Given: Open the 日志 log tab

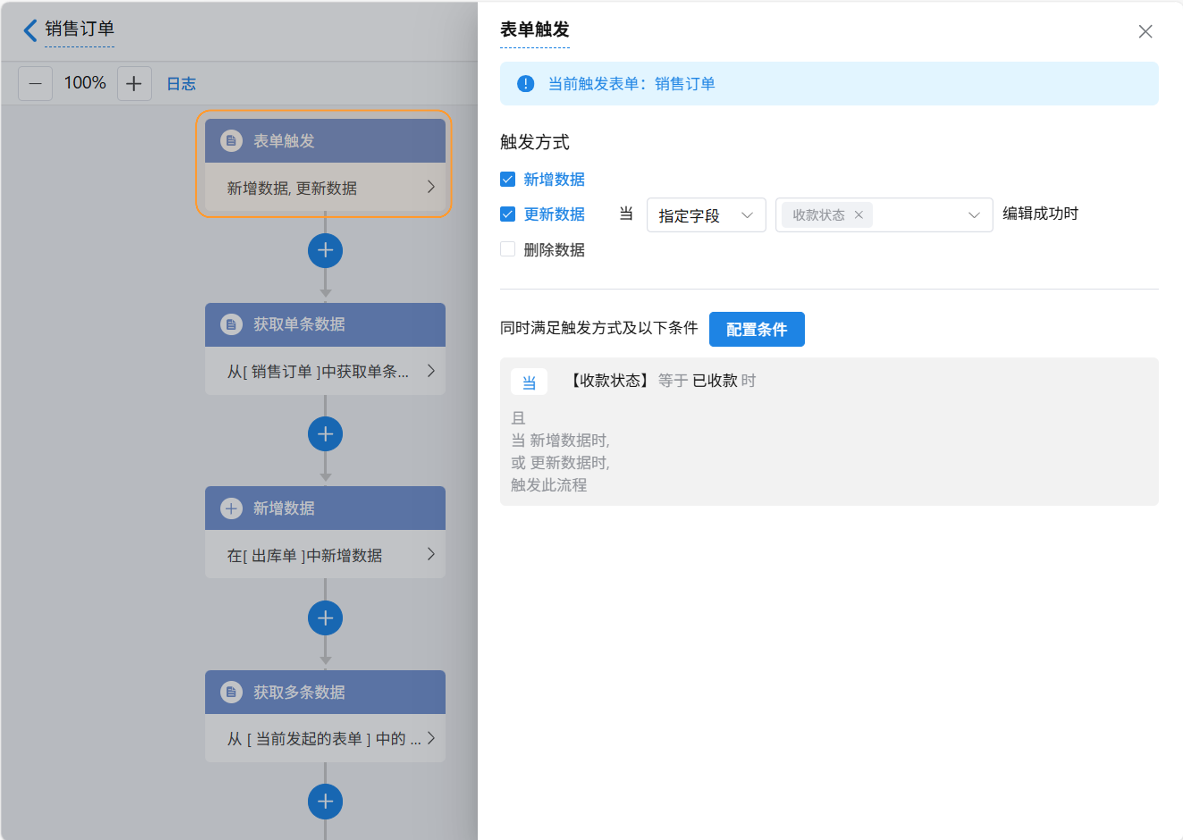Looking at the screenshot, I should coord(181,84).
